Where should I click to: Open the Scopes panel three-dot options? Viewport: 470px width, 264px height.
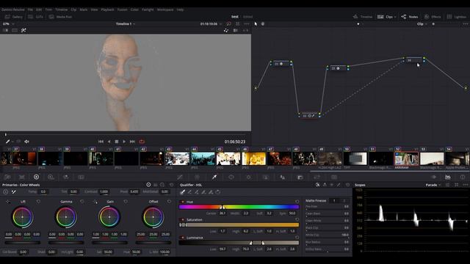466,185
